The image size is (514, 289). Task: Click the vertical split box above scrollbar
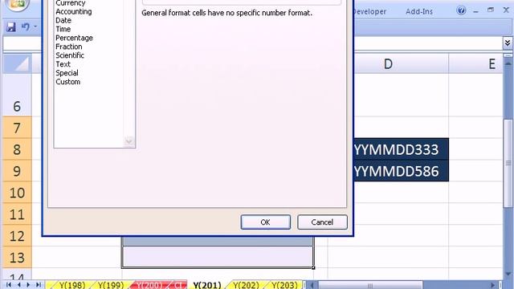tap(508, 55)
